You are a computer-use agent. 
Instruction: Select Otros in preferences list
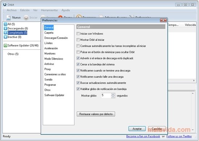(47, 90)
